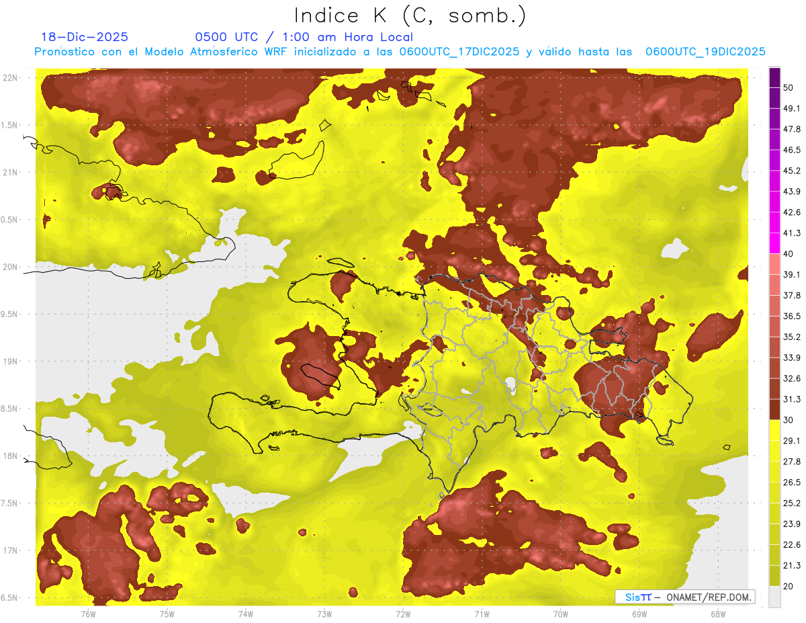Click the "49.1" colorbar label

click(x=792, y=108)
